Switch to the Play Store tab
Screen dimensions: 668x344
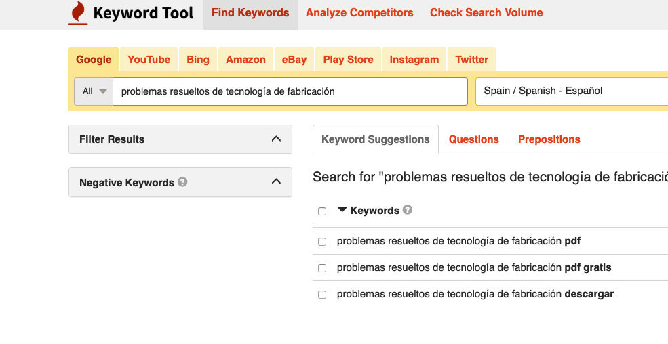348,60
